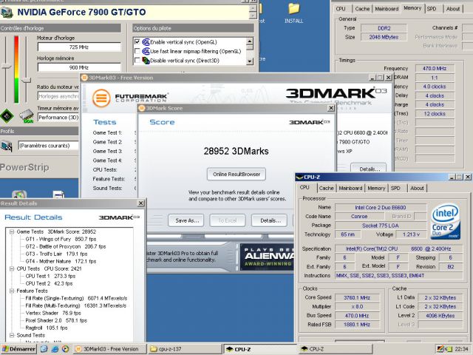Switch to SPD tab in front CPU-Z
473x355 pixels.
point(395,189)
